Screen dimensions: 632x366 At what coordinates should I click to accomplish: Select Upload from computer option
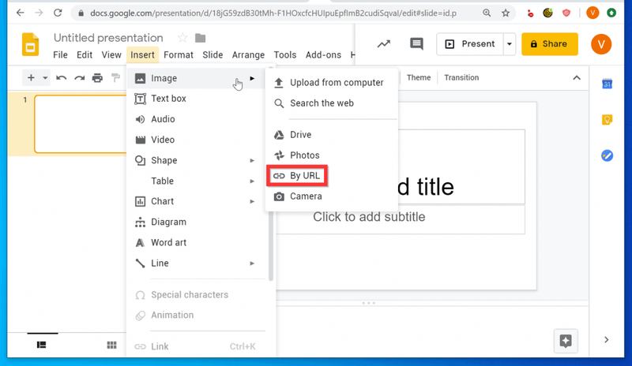(331, 83)
